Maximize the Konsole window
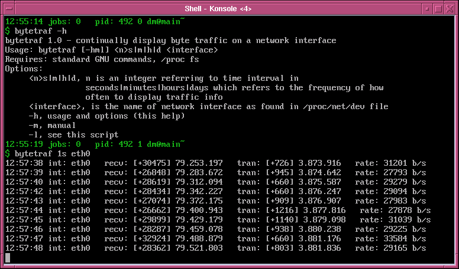459x269 pixels. click(438, 9)
